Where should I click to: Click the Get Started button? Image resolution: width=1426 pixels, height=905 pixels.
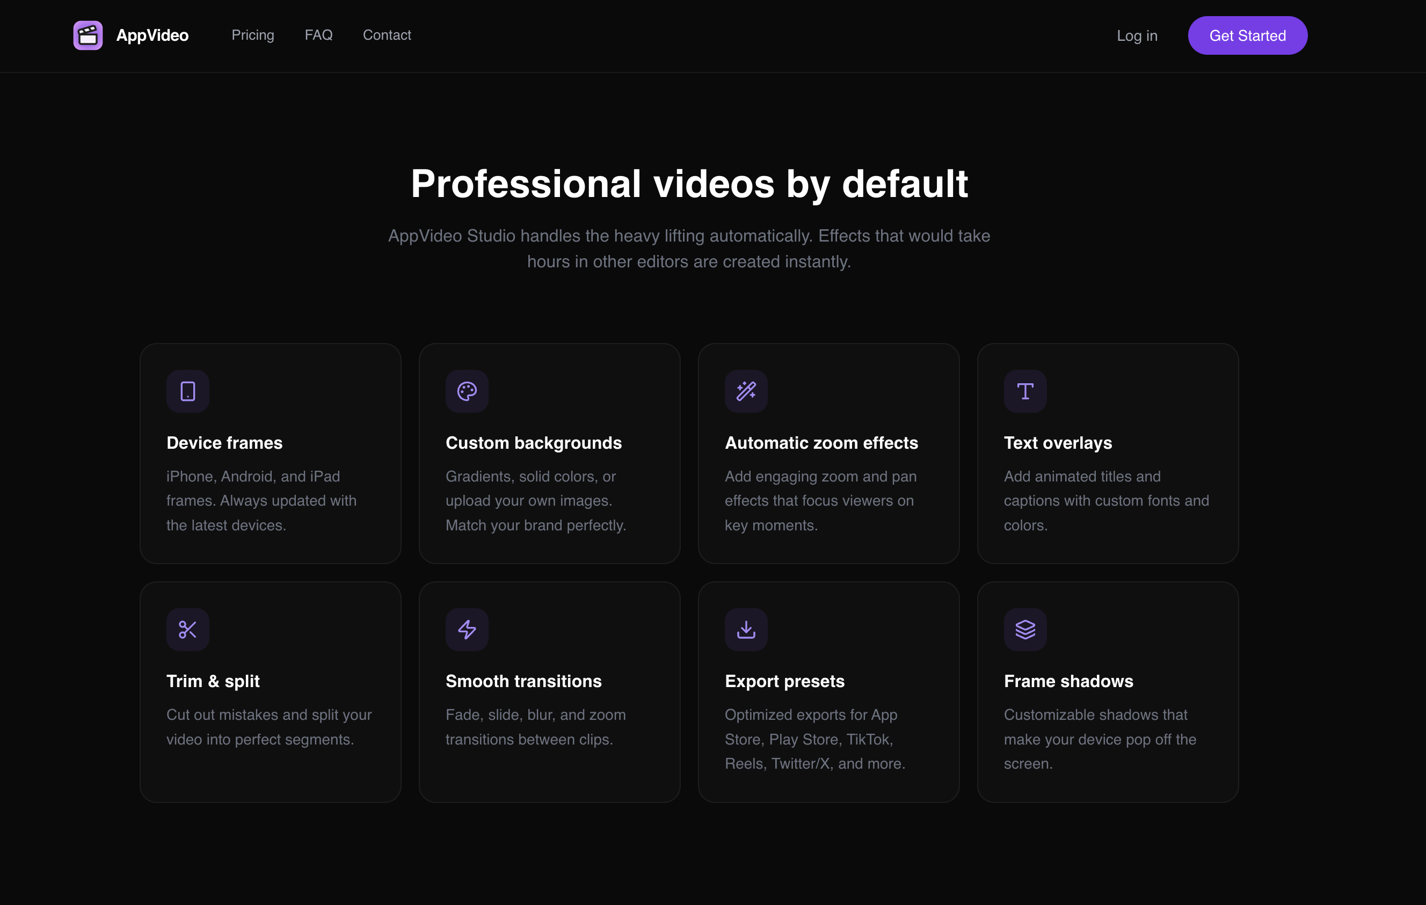tap(1247, 35)
